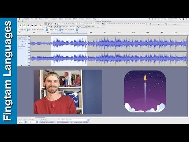Skip to Start of the track

point(32,25)
